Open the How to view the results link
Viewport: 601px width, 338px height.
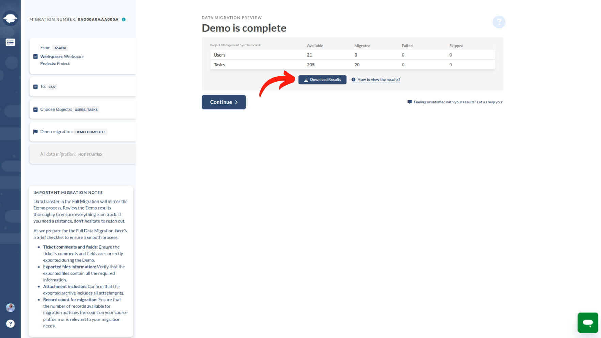(379, 80)
